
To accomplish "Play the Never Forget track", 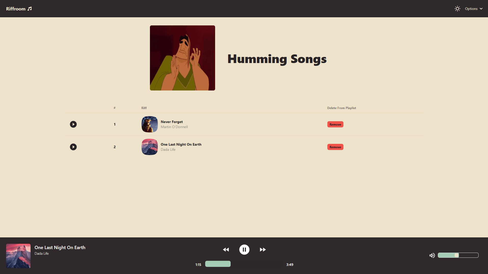I will [x=73, y=124].
